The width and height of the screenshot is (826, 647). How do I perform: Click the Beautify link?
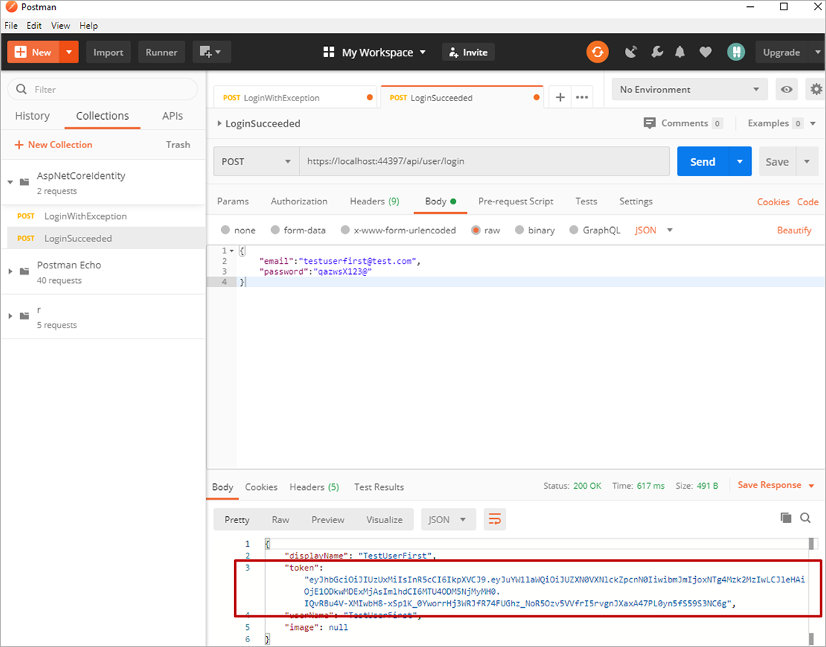(x=794, y=231)
